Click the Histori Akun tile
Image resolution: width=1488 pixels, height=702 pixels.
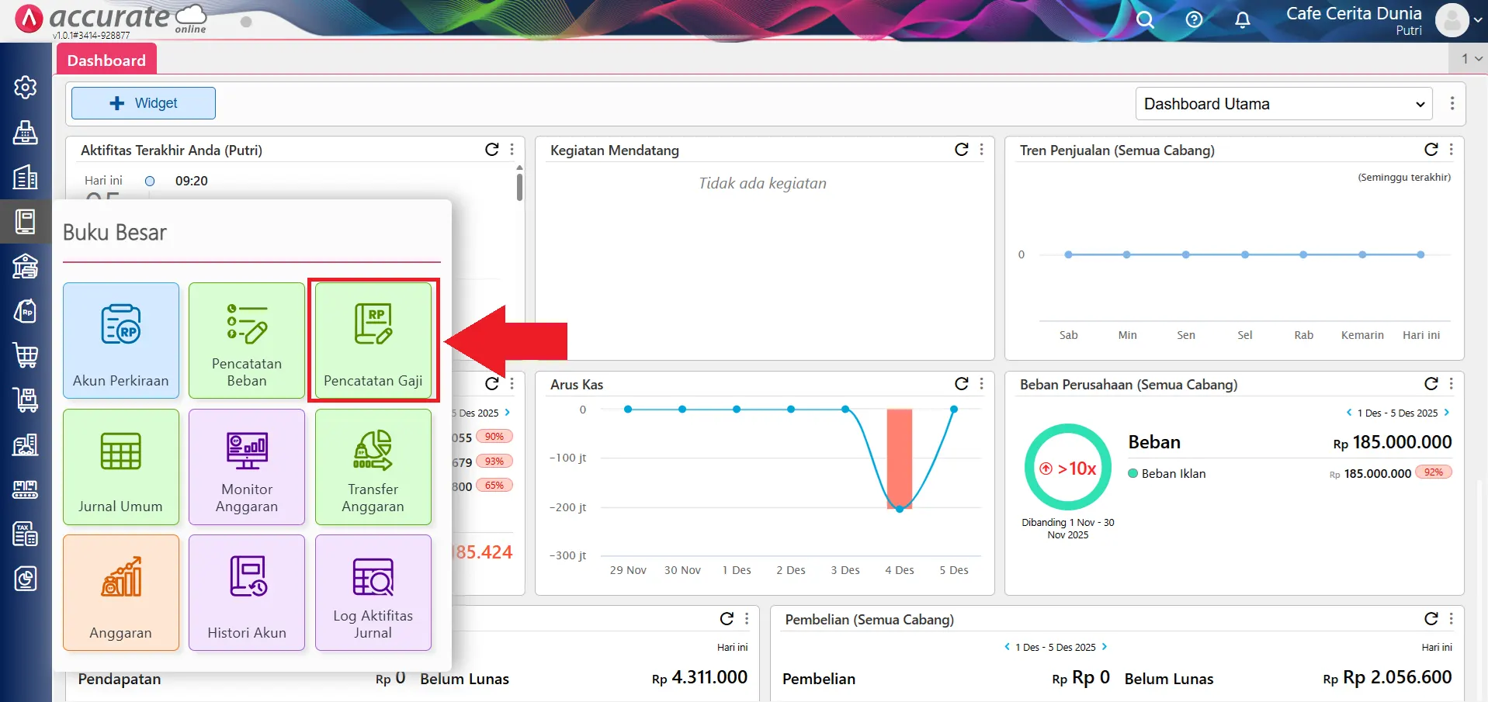tap(247, 593)
